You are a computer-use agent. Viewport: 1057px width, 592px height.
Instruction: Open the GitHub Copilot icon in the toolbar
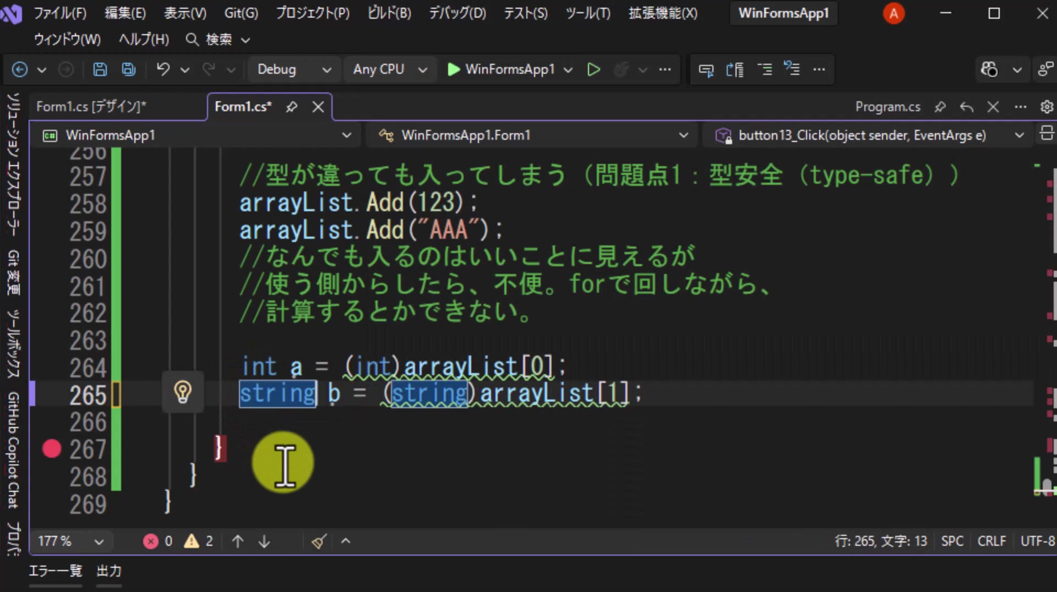point(989,69)
